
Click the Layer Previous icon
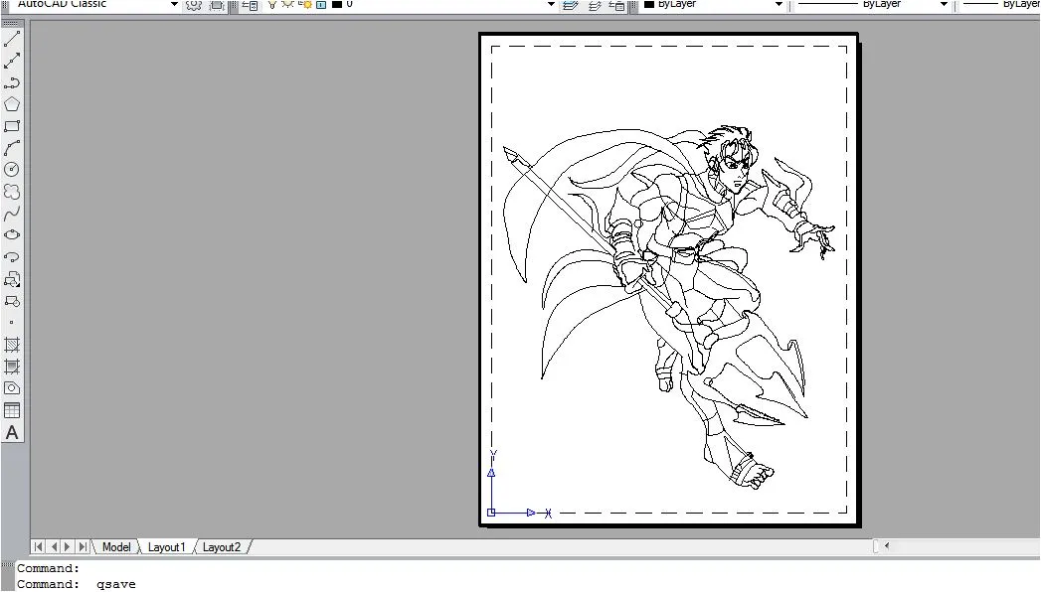coord(595,5)
